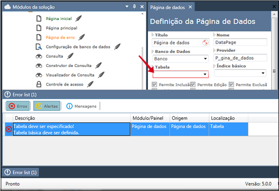Pin the Módulos da solução panel
This screenshot has height=191, width=279.
pyautogui.click(x=134, y=6)
